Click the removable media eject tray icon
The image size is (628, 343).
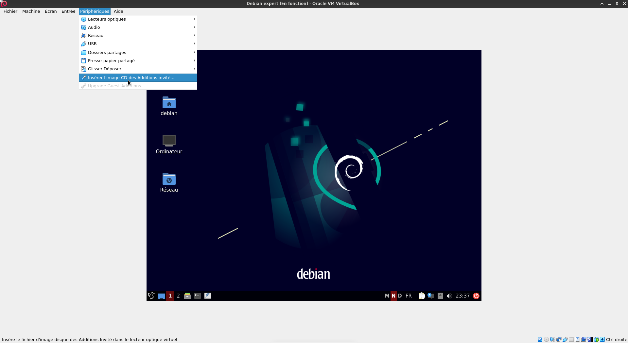coord(440,296)
